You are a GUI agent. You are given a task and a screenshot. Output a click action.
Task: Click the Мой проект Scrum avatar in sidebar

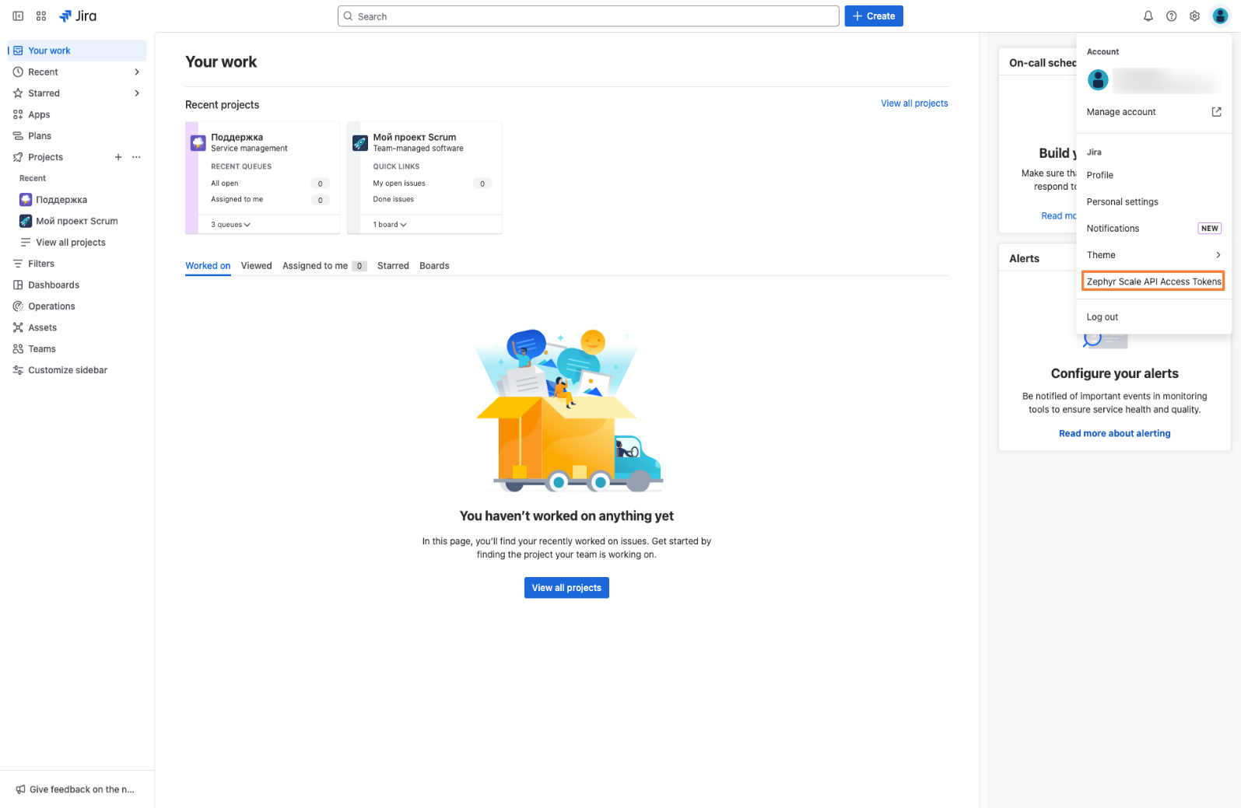tap(26, 221)
